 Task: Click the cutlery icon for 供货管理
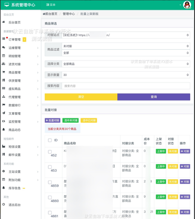(4, 80)
